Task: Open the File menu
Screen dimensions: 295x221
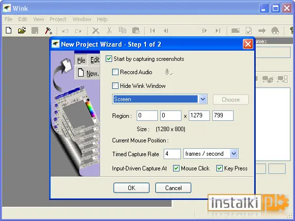Action: coord(8,19)
